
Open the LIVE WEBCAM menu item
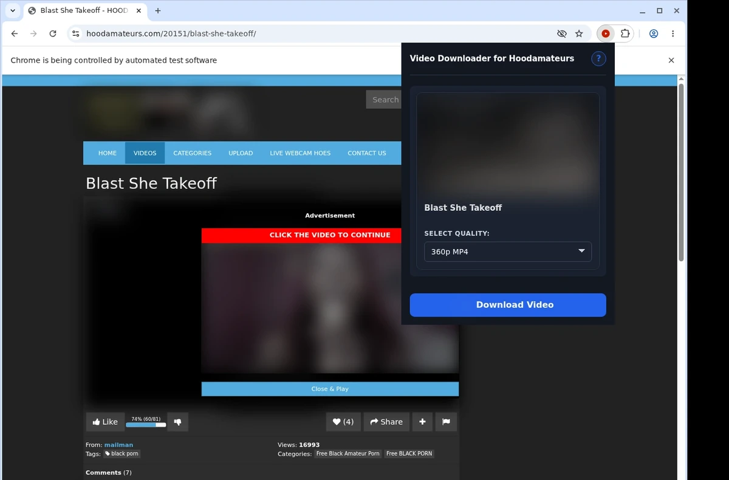300,153
